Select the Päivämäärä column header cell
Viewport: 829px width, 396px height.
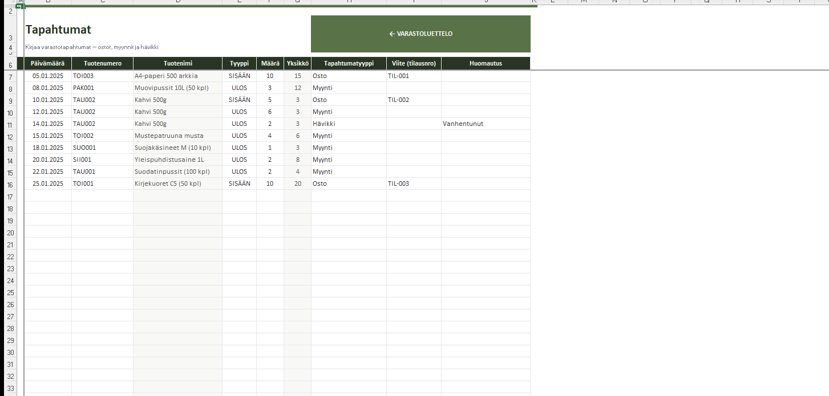[48, 63]
